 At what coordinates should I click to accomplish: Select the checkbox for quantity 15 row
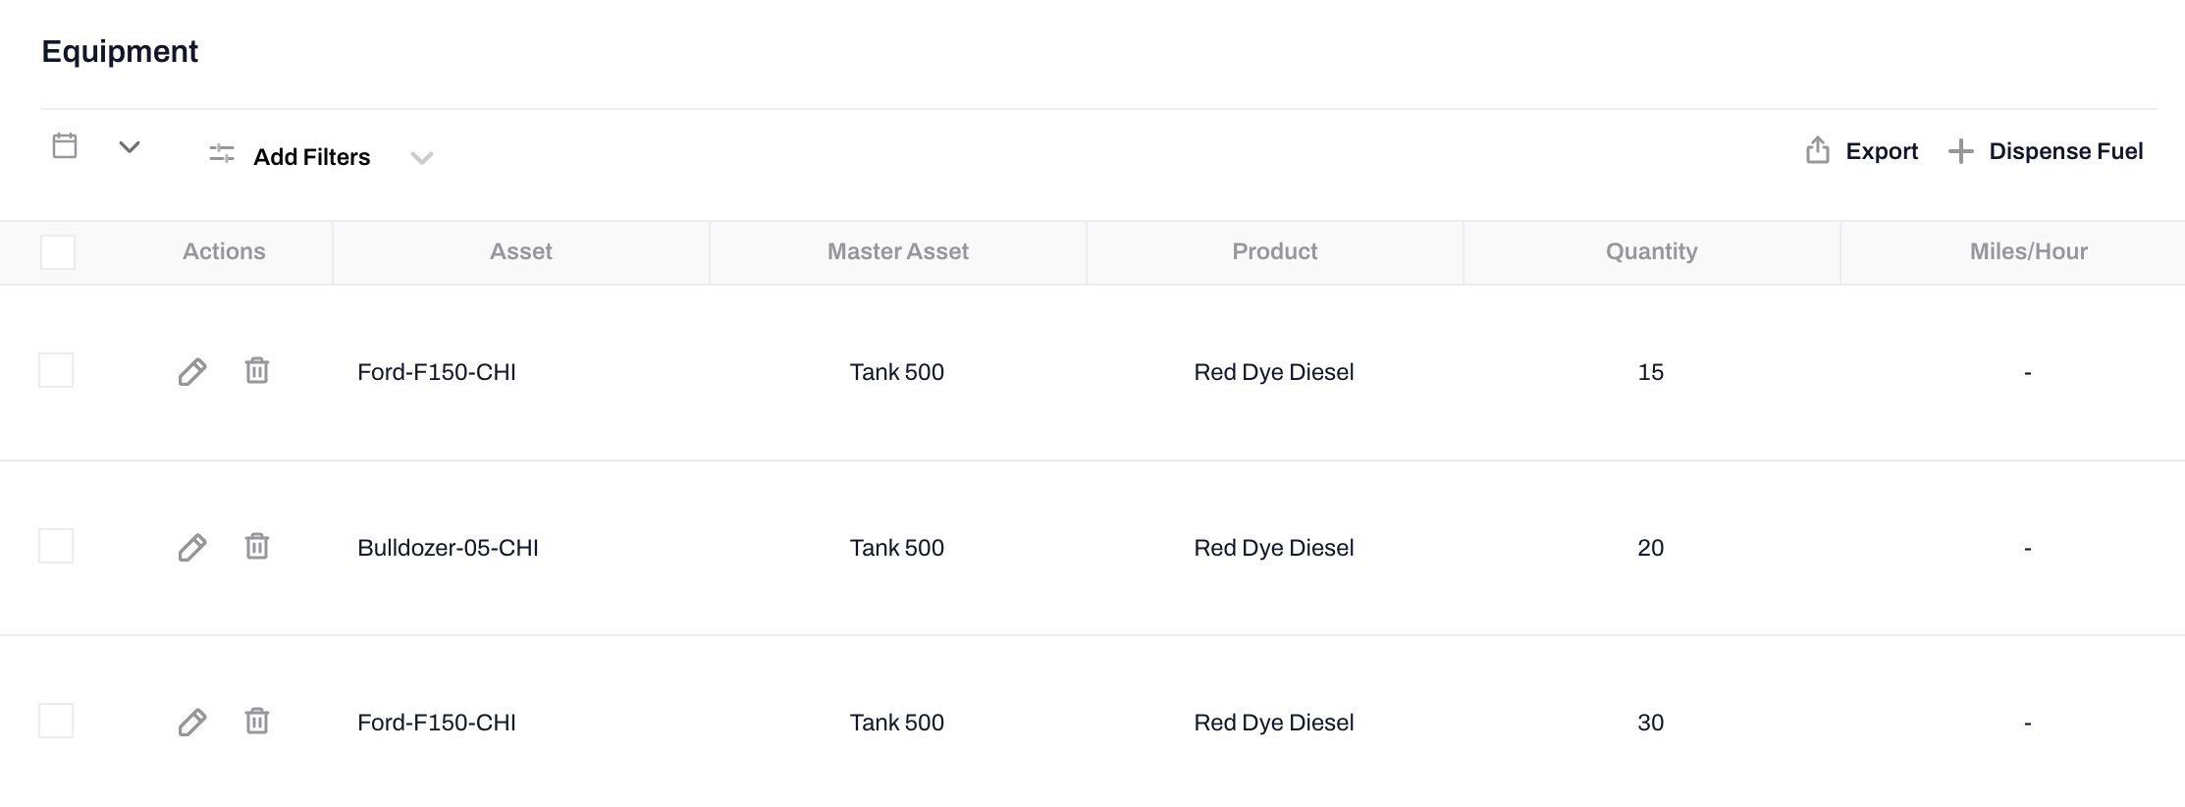(56, 371)
